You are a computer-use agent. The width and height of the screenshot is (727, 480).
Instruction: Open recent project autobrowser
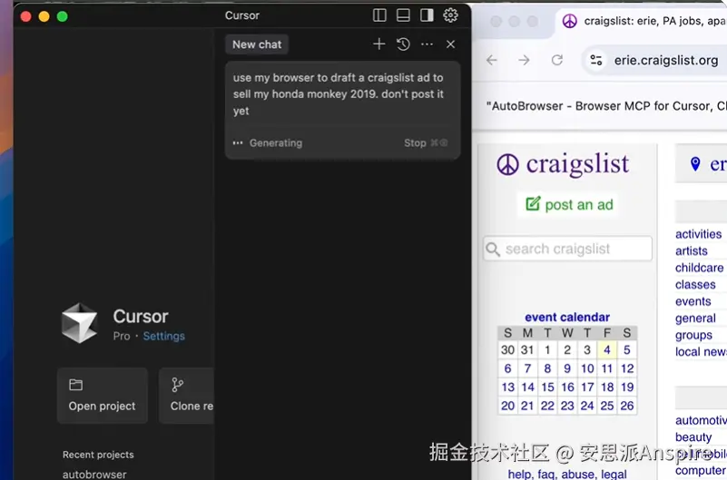pyautogui.click(x=94, y=474)
